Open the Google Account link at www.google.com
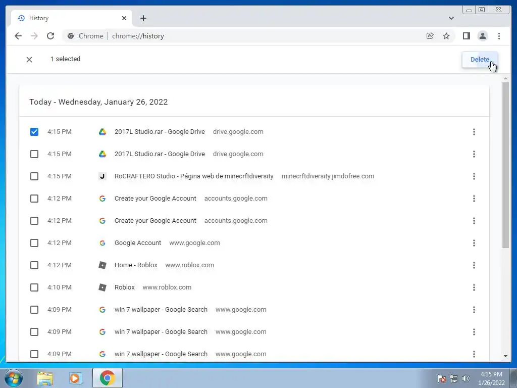 point(138,243)
